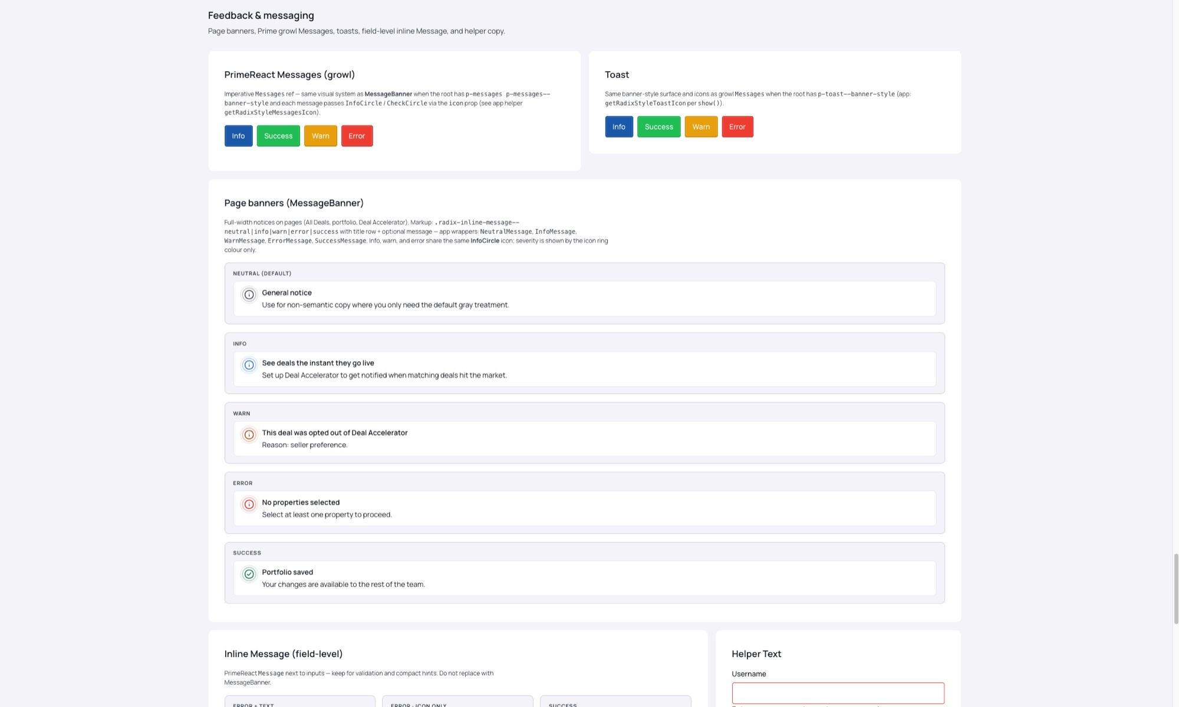Focus the Username input field
This screenshot has width=1179, height=707.
coord(838,693)
